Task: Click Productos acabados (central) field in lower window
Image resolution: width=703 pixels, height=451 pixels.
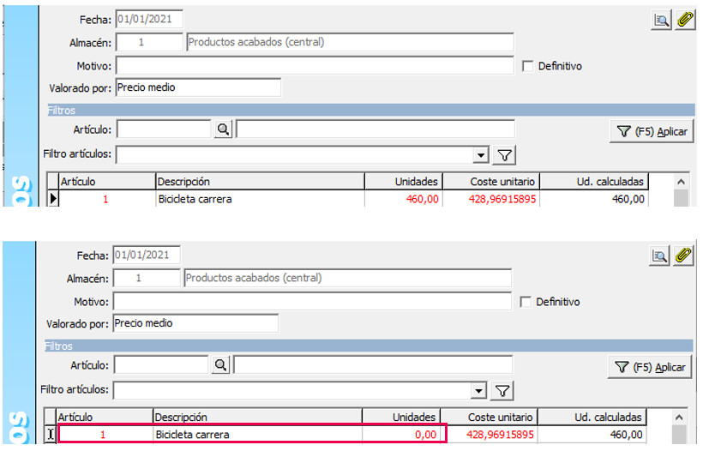Action: [348, 278]
